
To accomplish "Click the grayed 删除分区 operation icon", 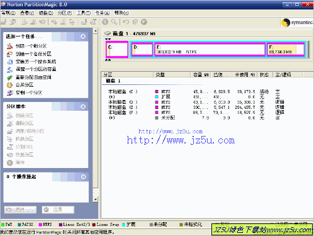I will 9,123.
